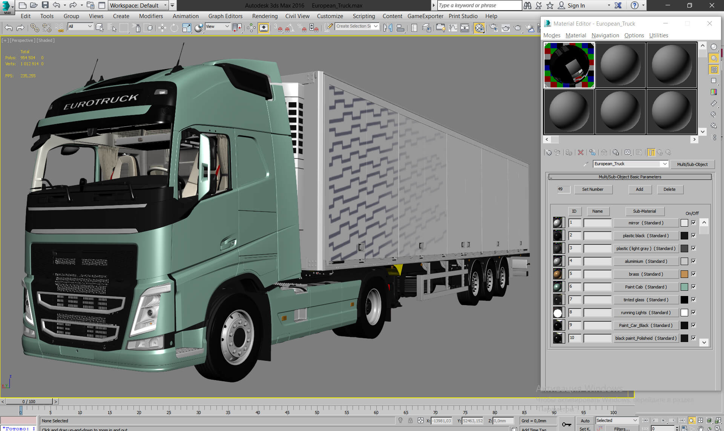The width and height of the screenshot is (724, 431).
Task: Open the Layer Explorer icon
Action: 426,28
